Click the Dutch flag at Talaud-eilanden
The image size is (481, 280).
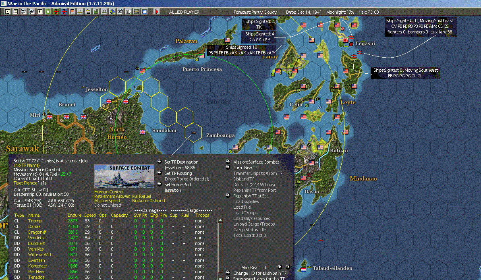pyautogui.click(x=303, y=270)
